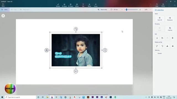Show hidden system tray icons
This screenshot has width=177, height=99.
tap(146, 97)
